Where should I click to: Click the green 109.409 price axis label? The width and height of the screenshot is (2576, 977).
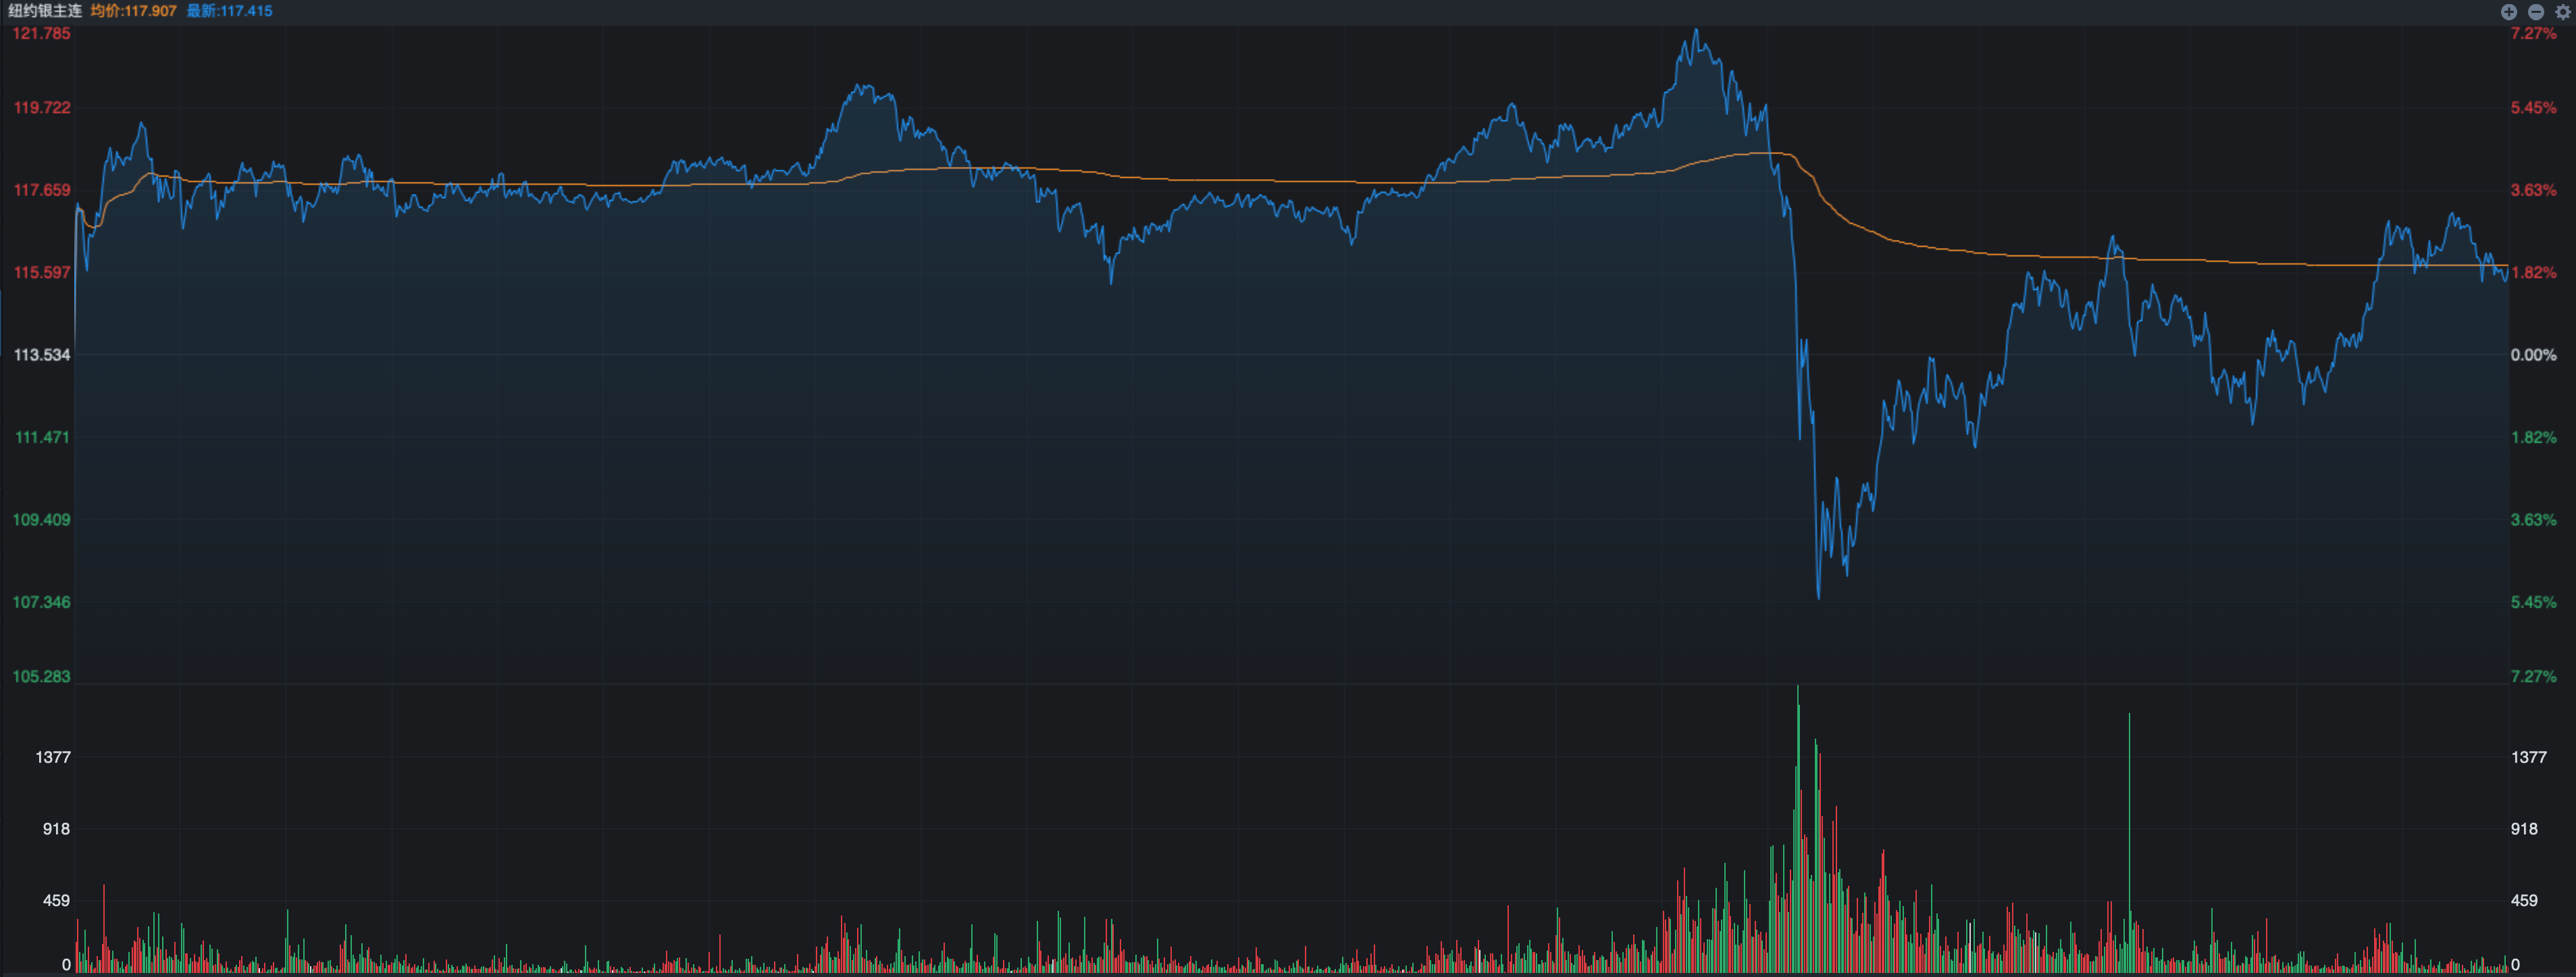(41, 520)
